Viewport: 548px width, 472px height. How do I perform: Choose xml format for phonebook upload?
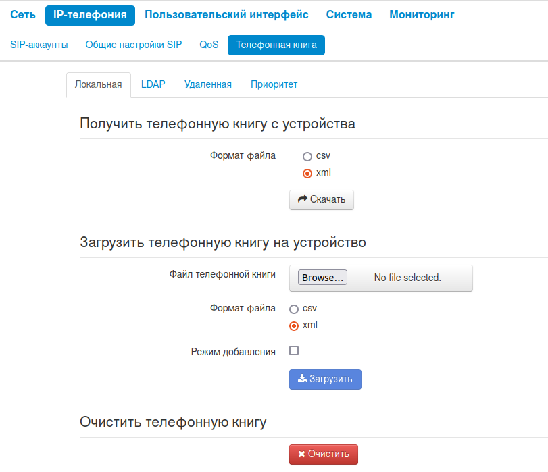(294, 326)
